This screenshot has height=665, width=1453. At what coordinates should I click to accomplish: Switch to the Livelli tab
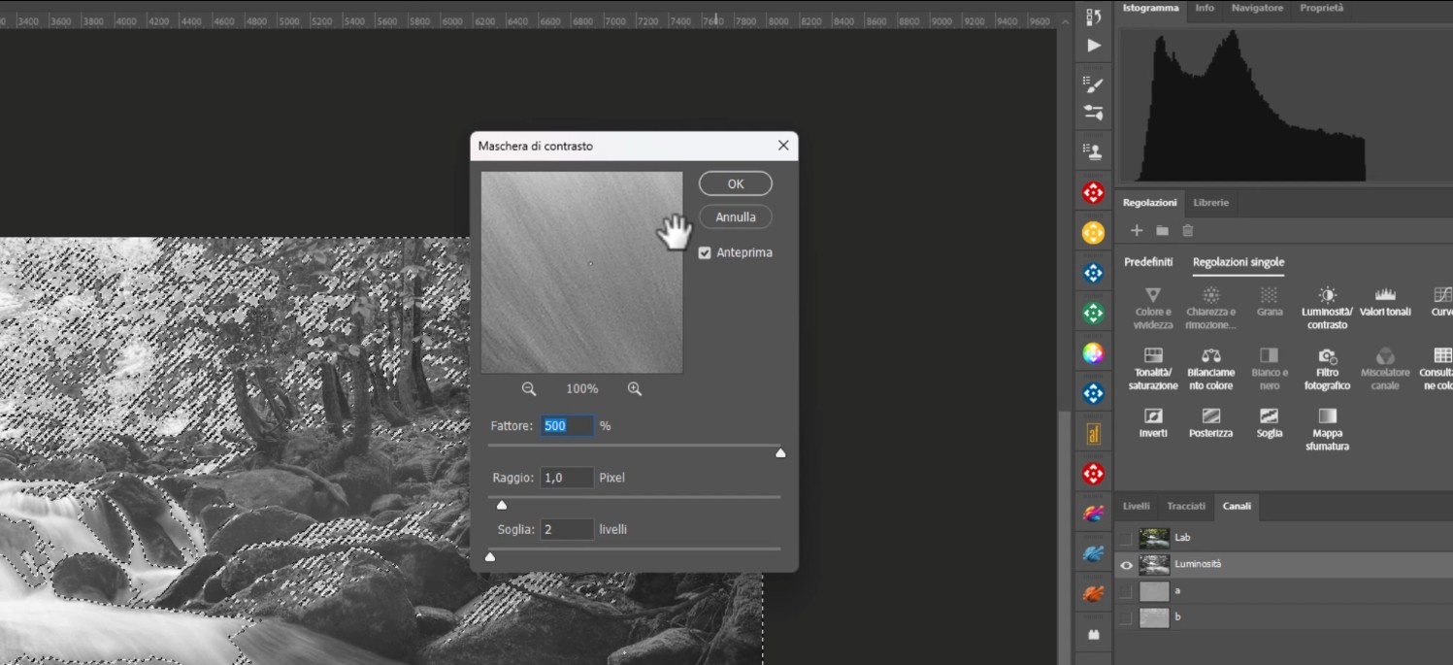tap(1136, 506)
